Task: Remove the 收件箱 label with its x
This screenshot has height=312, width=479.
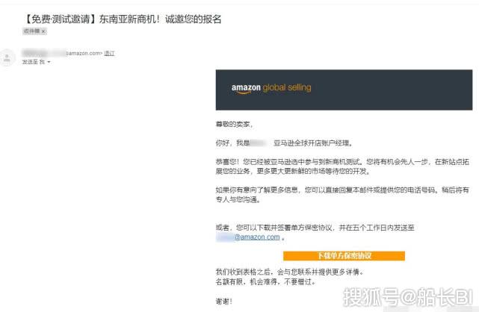Action: click(x=43, y=31)
